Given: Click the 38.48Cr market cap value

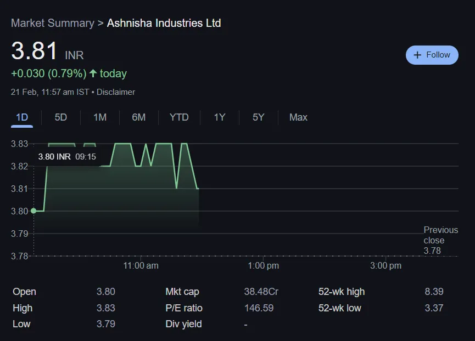Looking at the screenshot, I should point(261,292).
